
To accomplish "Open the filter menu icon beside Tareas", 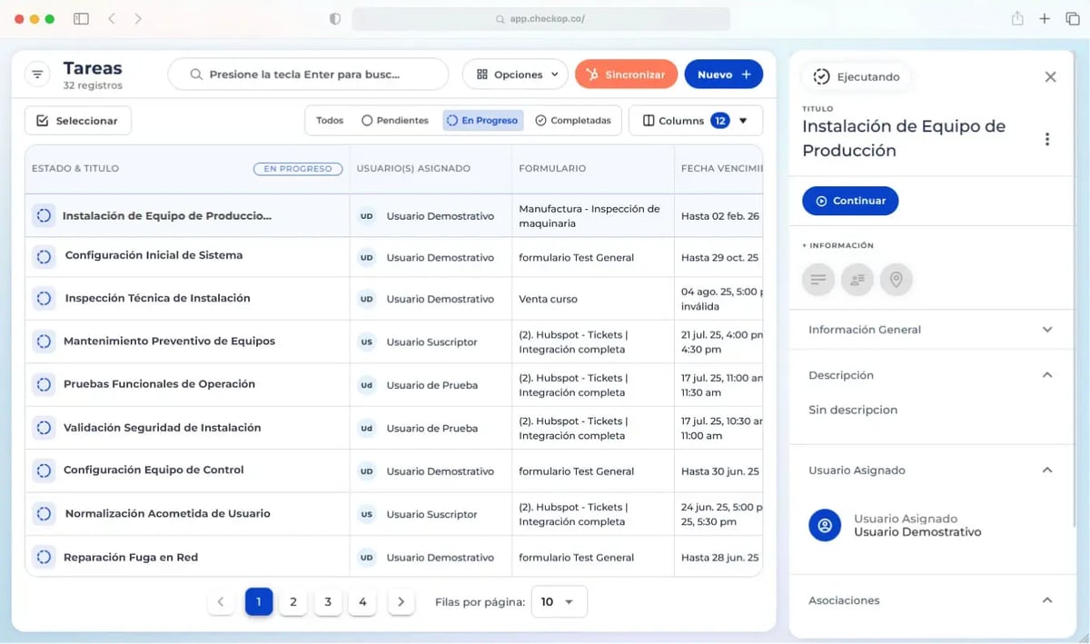I will [37, 74].
